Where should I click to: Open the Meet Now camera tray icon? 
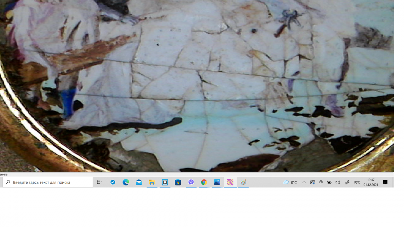321,182
